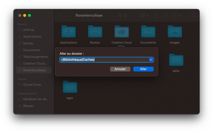Screen dimensions: 213x132
Task: Open the Documents folder icon in the file grid
Action: (148, 32)
